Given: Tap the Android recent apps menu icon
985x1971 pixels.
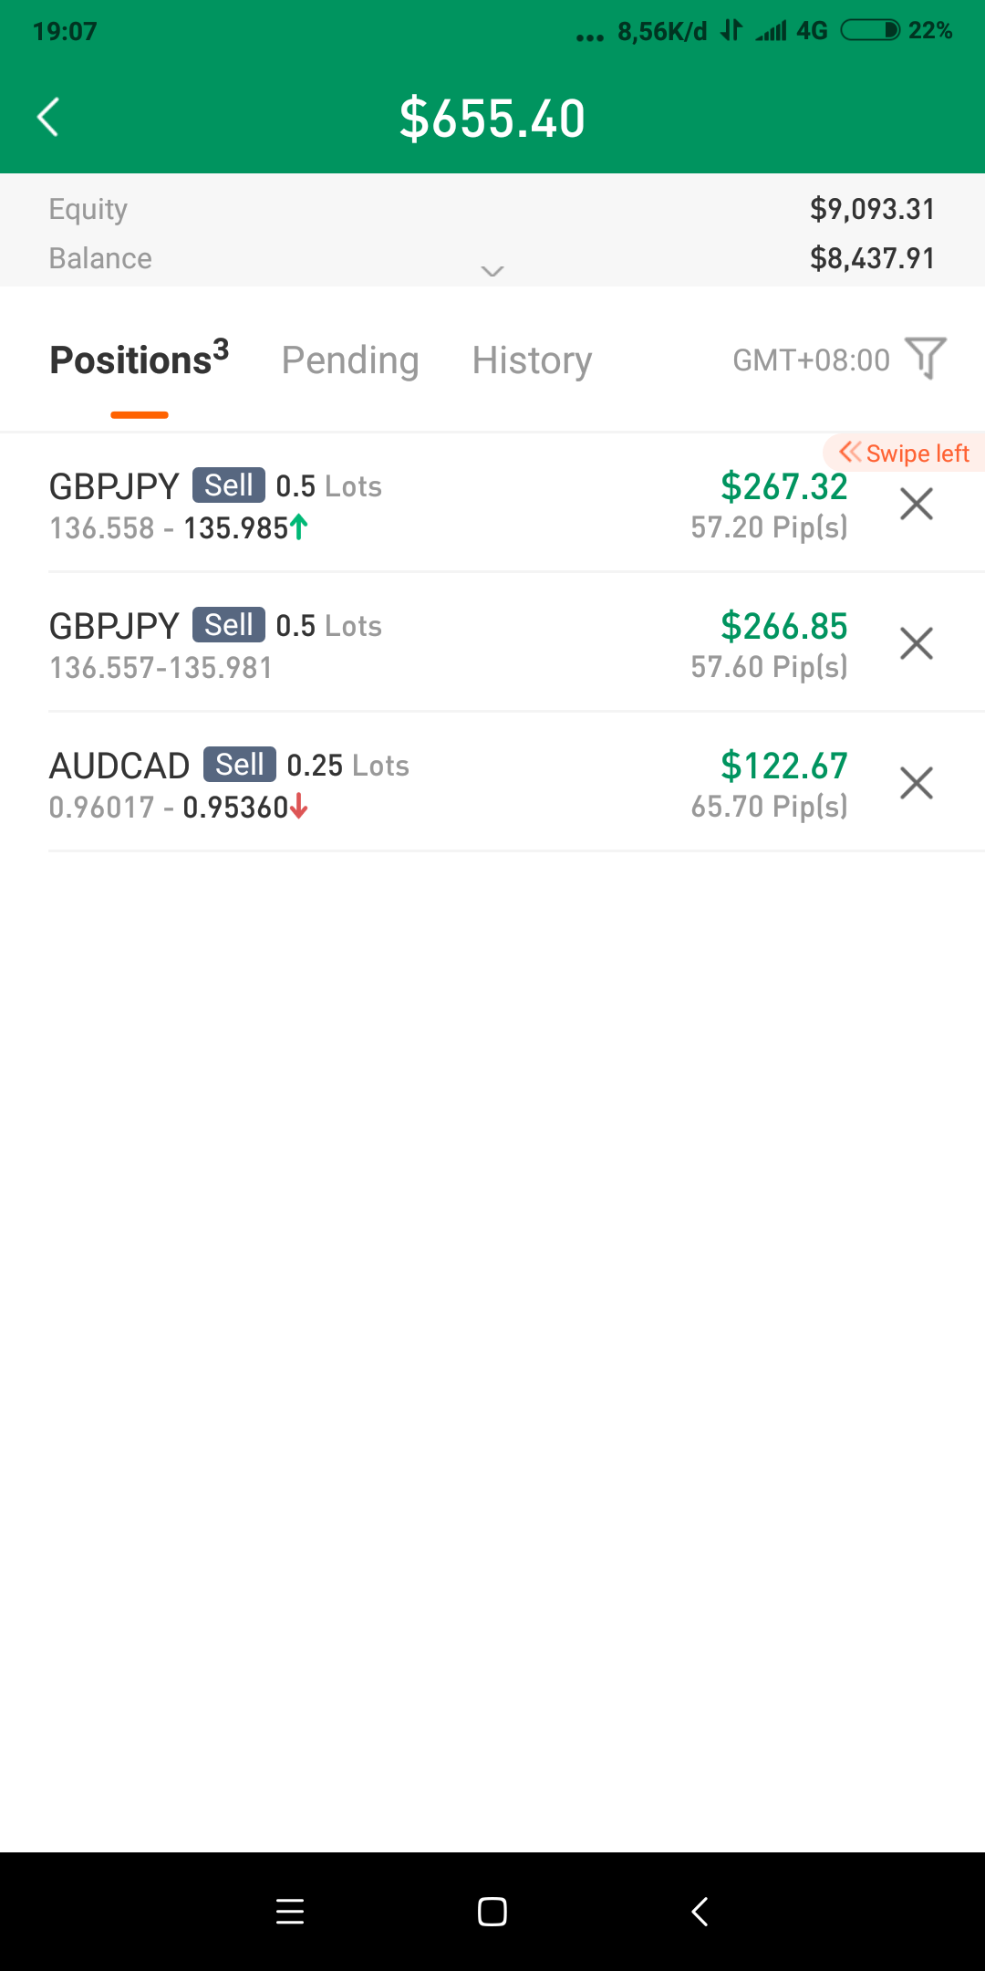Looking at the screenshot, I should pyautogui.click(x=290, y=1911).
